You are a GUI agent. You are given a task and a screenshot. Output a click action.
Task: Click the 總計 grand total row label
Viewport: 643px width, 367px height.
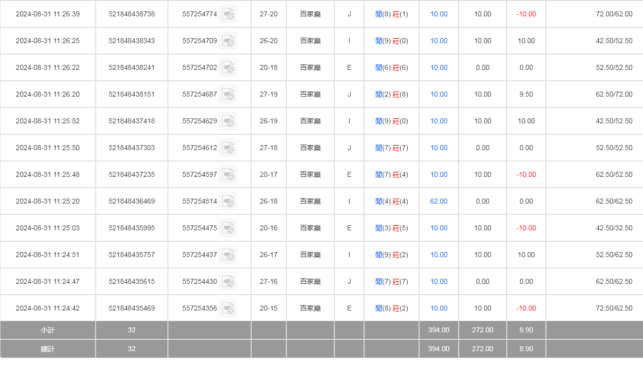coord(48,349)
